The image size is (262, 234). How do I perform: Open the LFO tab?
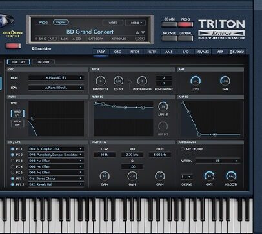click(186, 52)
